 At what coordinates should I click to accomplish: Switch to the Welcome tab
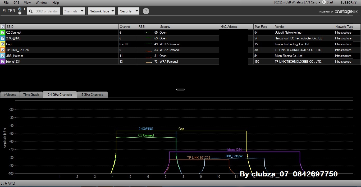tap(10, 95)
